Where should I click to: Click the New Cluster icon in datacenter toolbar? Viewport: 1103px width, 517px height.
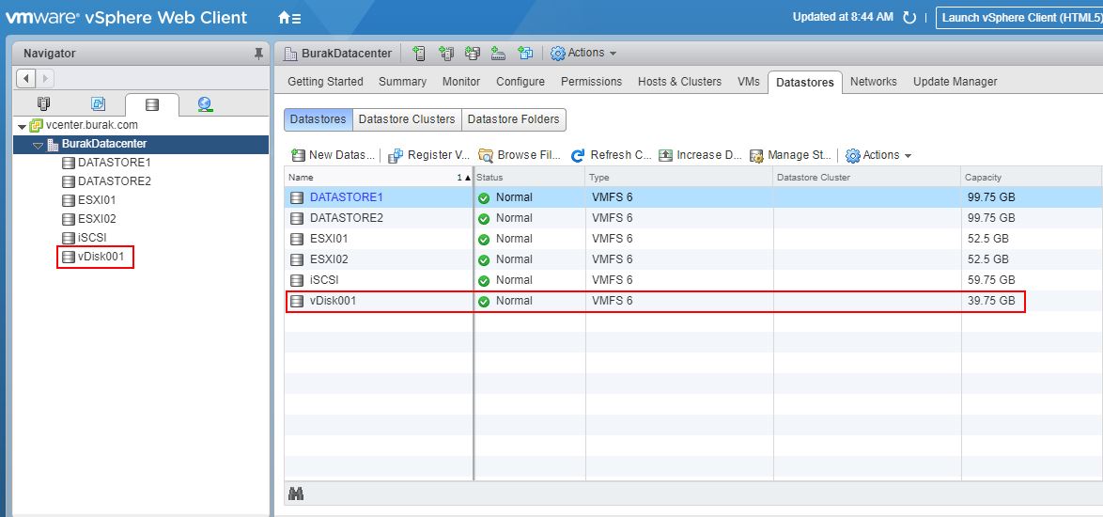(446, 53)
